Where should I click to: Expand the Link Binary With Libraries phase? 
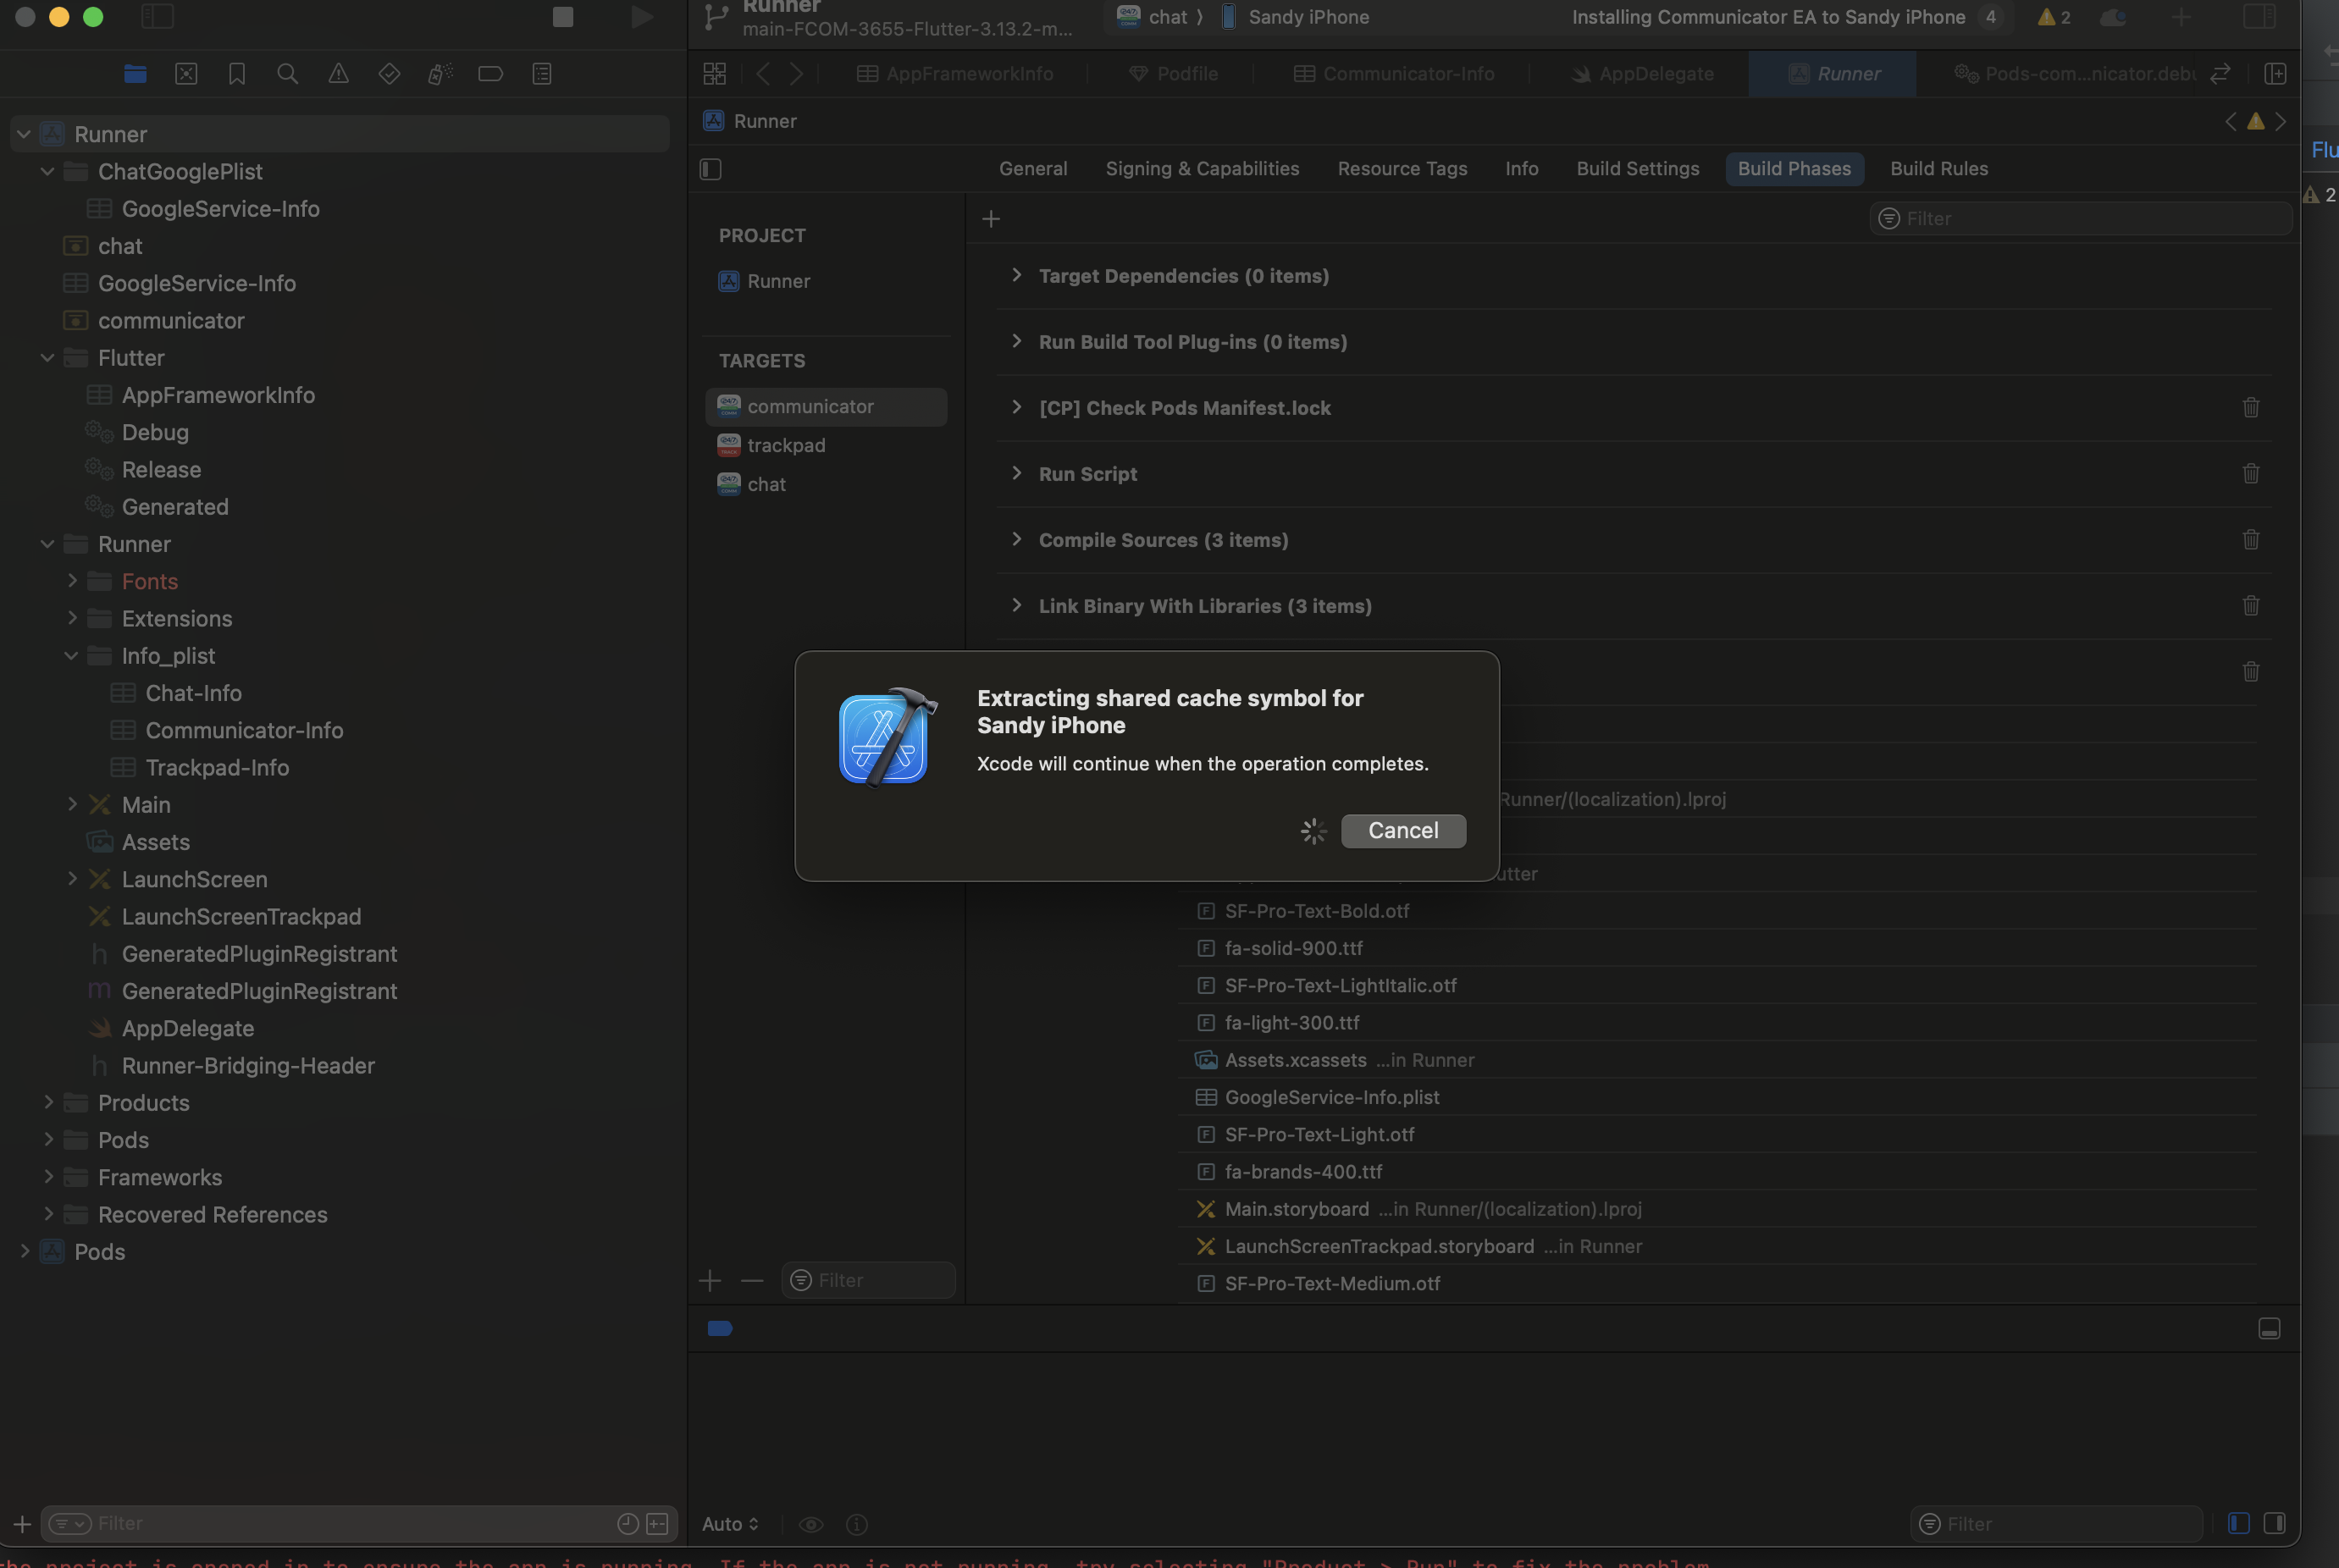coord(1016,605)
